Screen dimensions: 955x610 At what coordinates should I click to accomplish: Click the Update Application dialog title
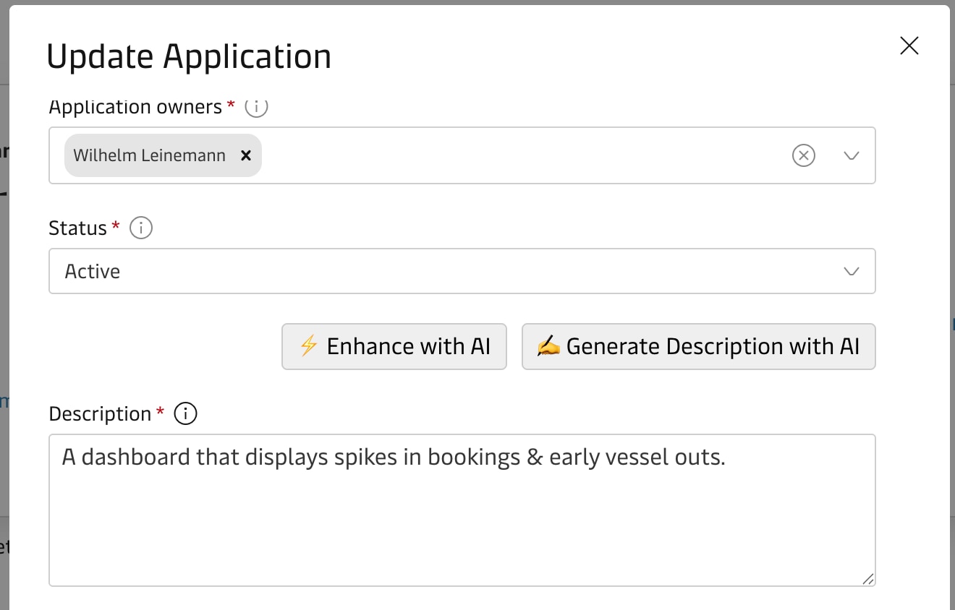(x=189, y=56)
